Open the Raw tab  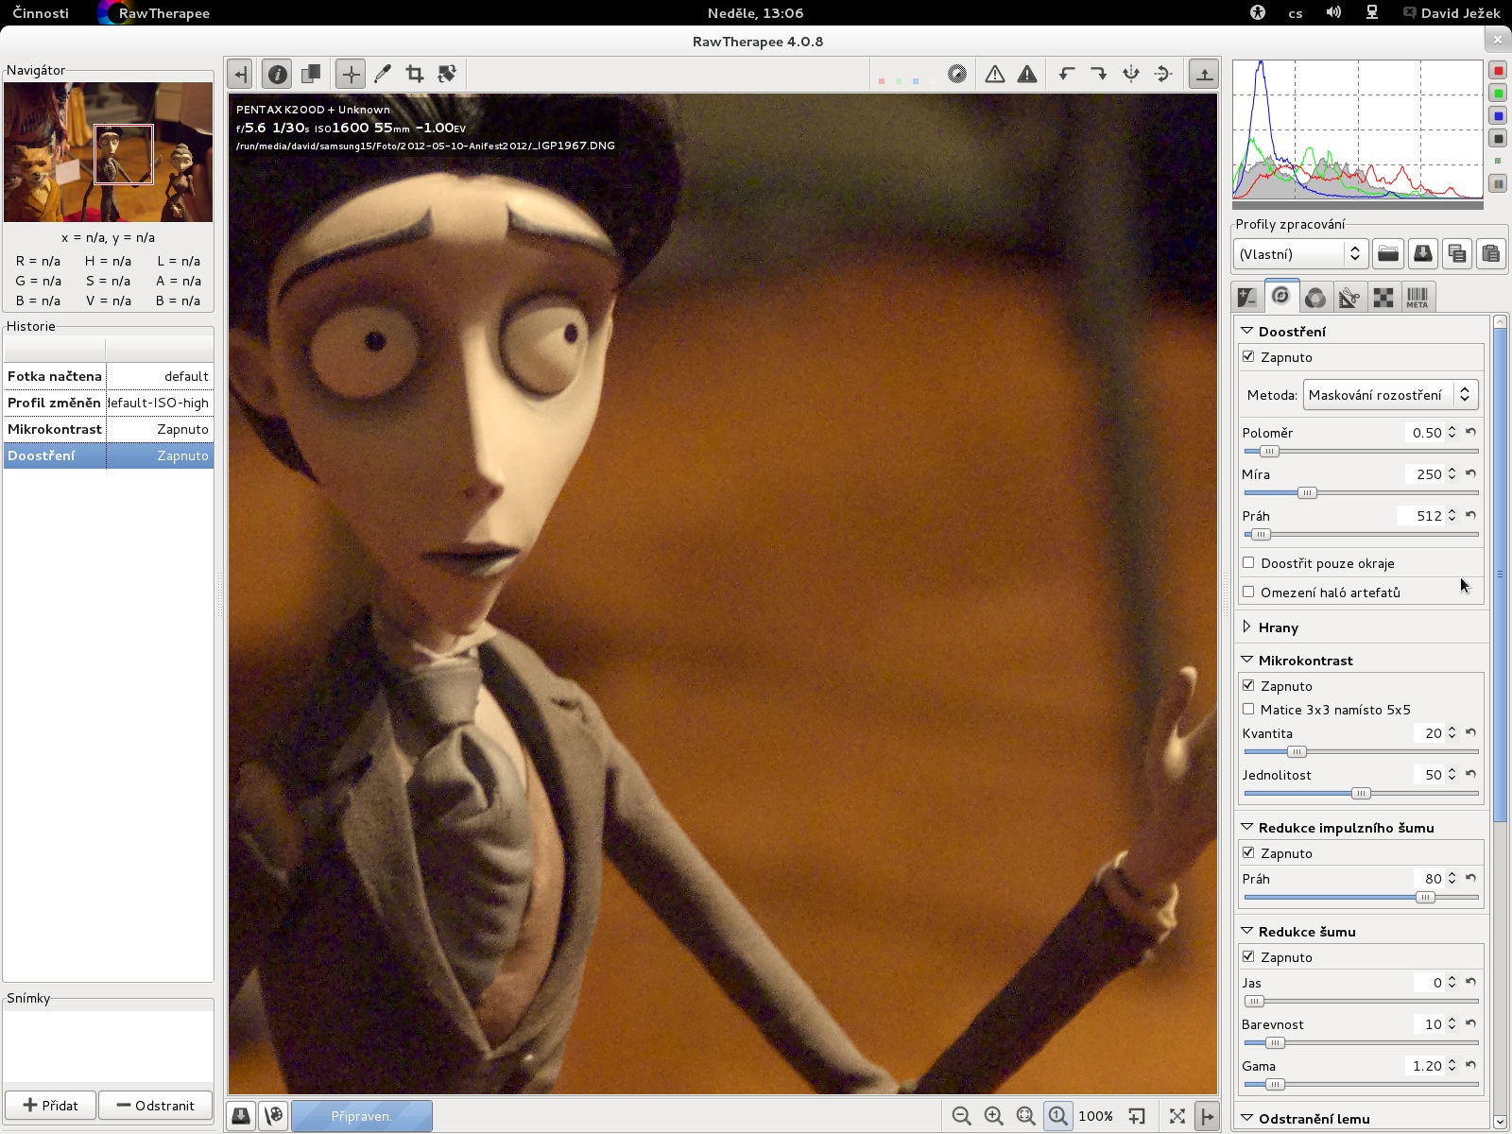point(1383,298)
